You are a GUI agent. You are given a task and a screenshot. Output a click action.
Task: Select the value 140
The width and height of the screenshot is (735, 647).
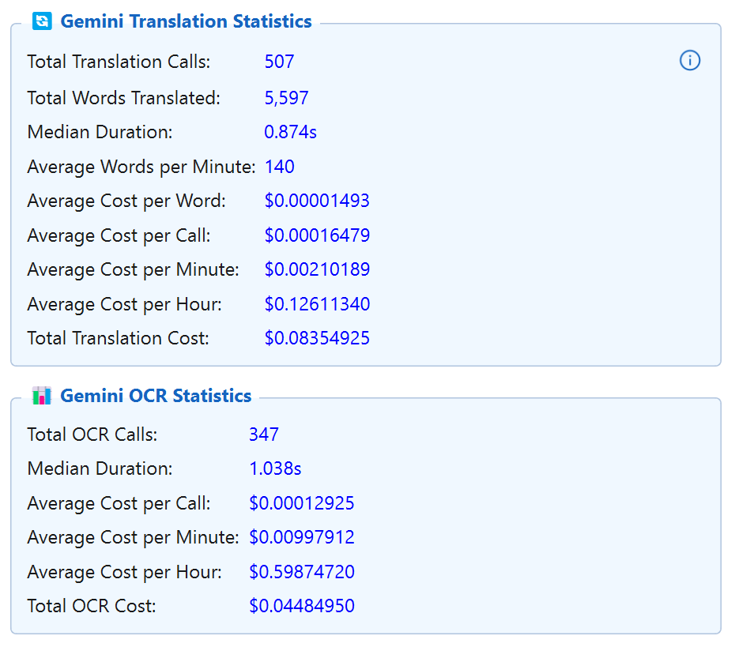point(280,167)
